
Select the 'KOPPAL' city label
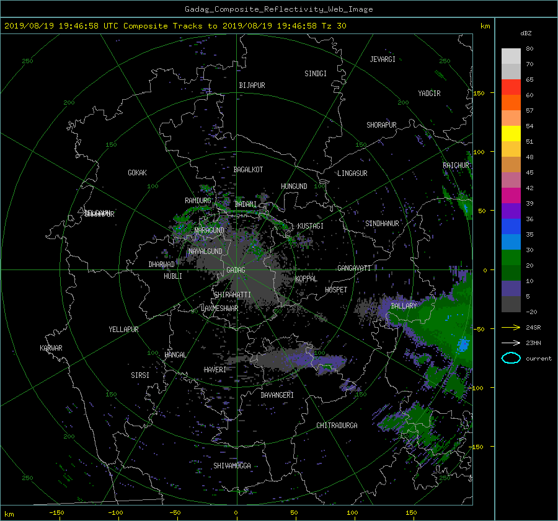click(306, 279)
